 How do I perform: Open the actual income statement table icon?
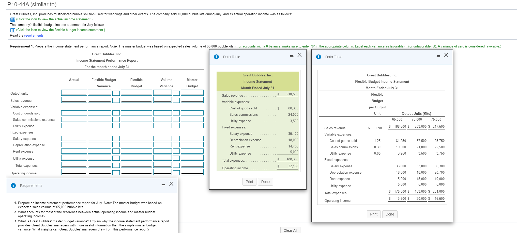(x=13, y=20)
